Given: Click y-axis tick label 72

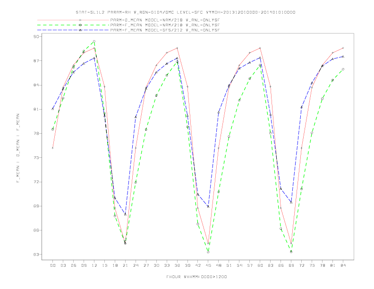Looking at the screenshot, I should click(x=37, y=182).
